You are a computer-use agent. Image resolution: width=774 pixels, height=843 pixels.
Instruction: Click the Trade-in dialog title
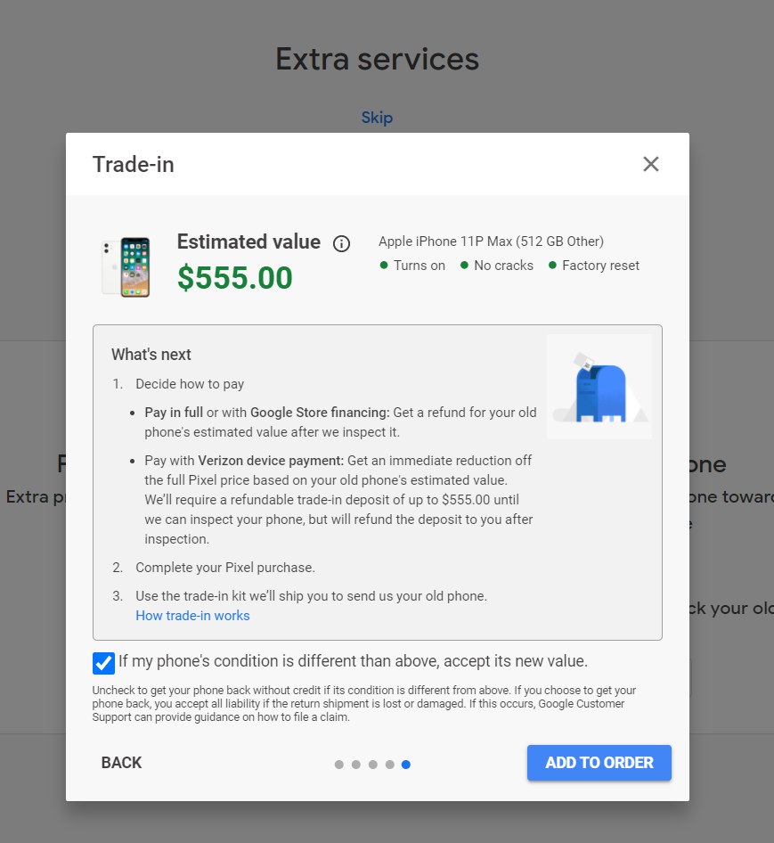(x=134, y=165)
